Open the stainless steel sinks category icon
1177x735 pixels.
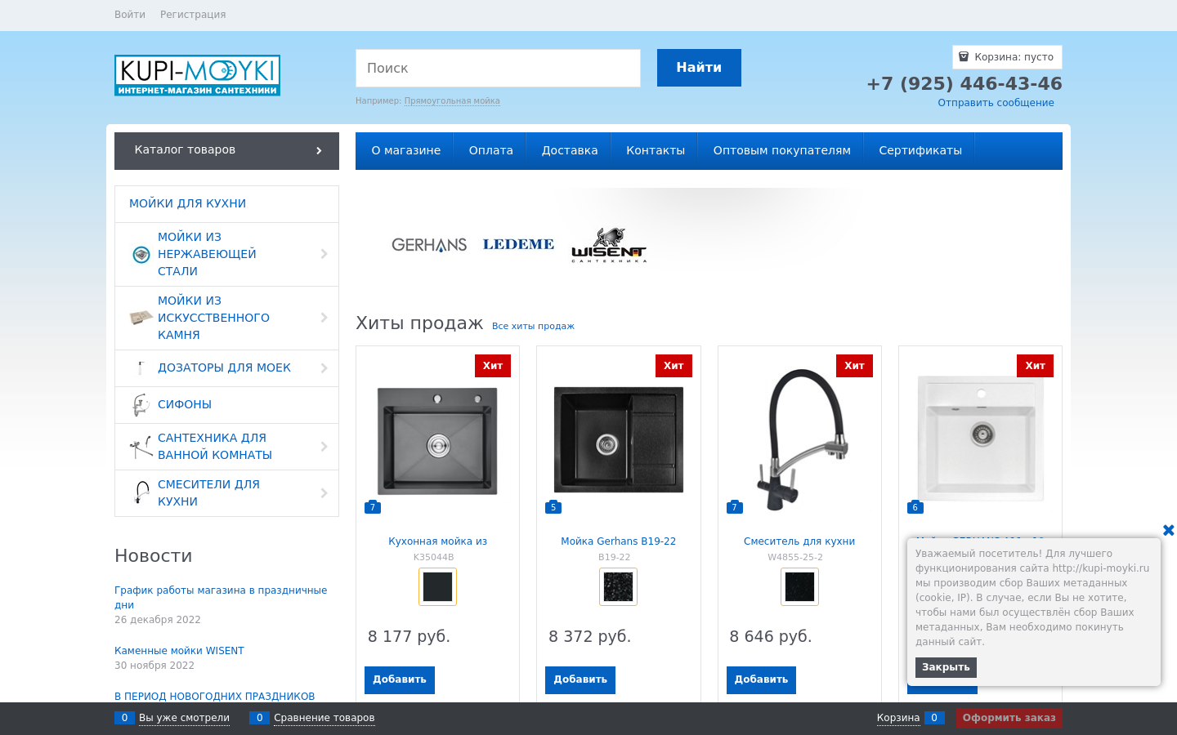tap(141, 255)
